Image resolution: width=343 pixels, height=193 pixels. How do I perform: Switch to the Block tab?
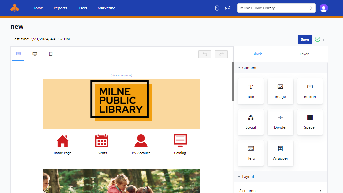click(257, 54)
